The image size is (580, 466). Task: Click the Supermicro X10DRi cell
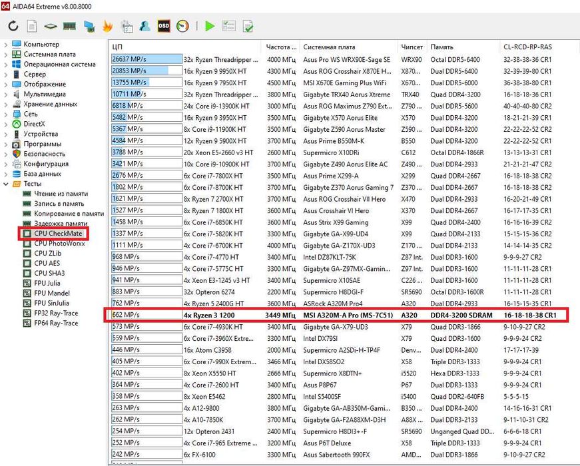coord(331,152)
